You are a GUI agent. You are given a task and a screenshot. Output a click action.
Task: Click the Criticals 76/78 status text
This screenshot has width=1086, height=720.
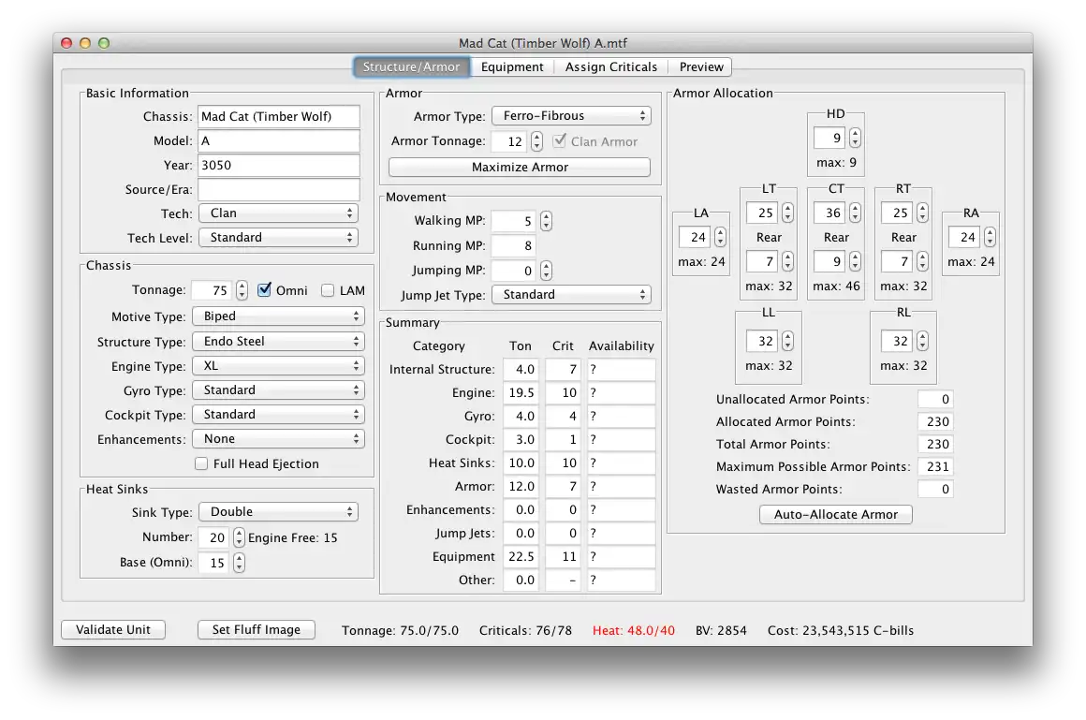pyautogui.click(x=526, y=631)
